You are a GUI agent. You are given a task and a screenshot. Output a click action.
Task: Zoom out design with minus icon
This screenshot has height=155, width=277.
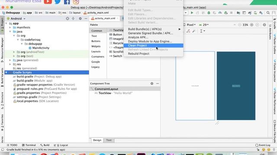239,25
